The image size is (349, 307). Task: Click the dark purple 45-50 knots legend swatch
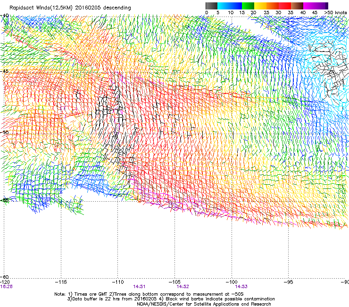pyautogui.click(x=322, y=6)
